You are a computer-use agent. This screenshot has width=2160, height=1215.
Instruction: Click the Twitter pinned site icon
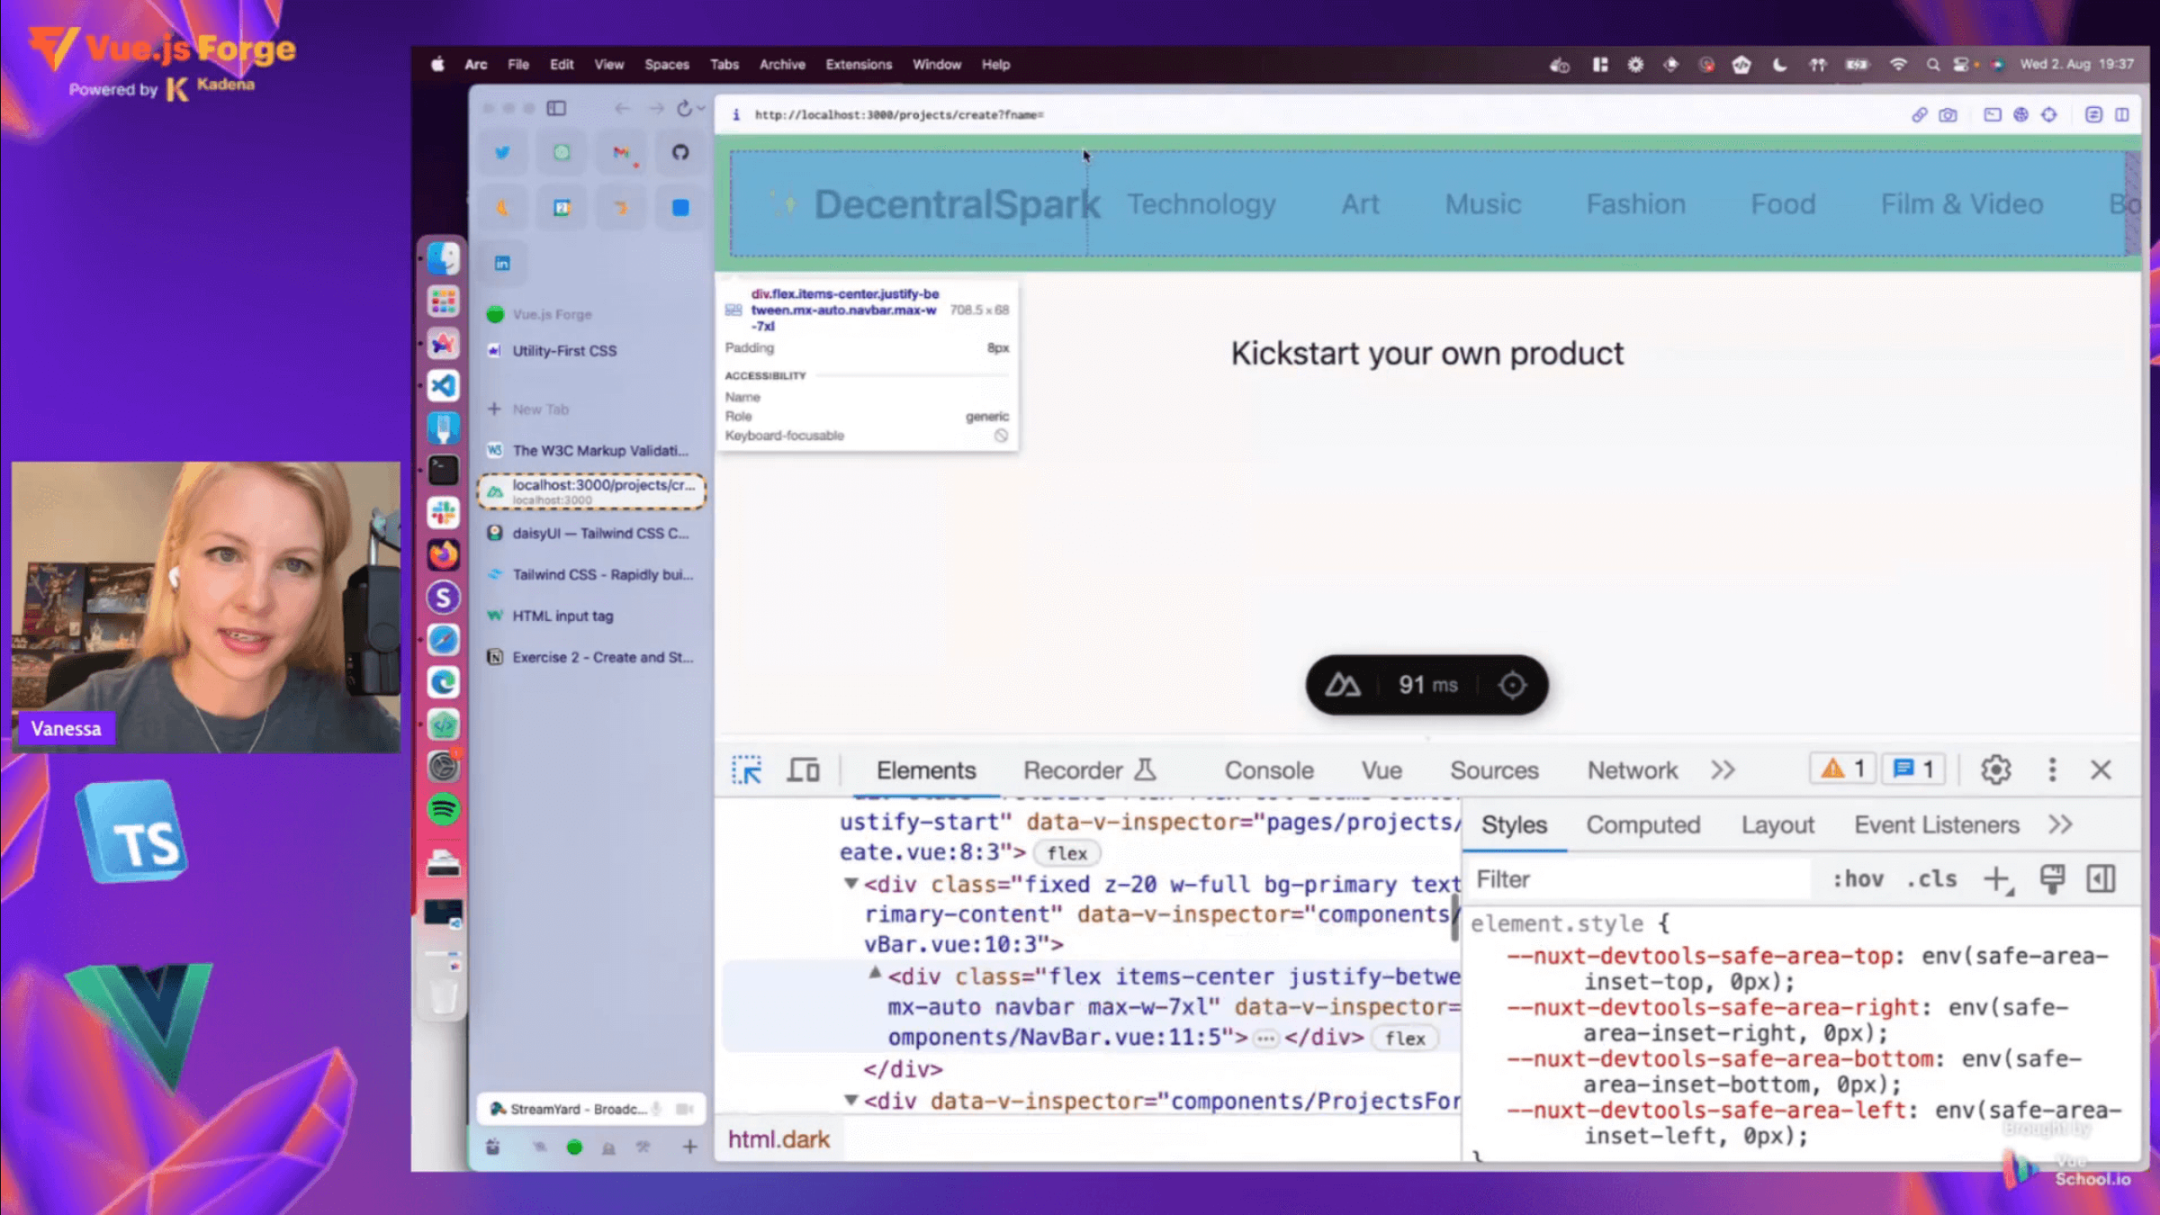pyautogui.click(x=502, y=153)
